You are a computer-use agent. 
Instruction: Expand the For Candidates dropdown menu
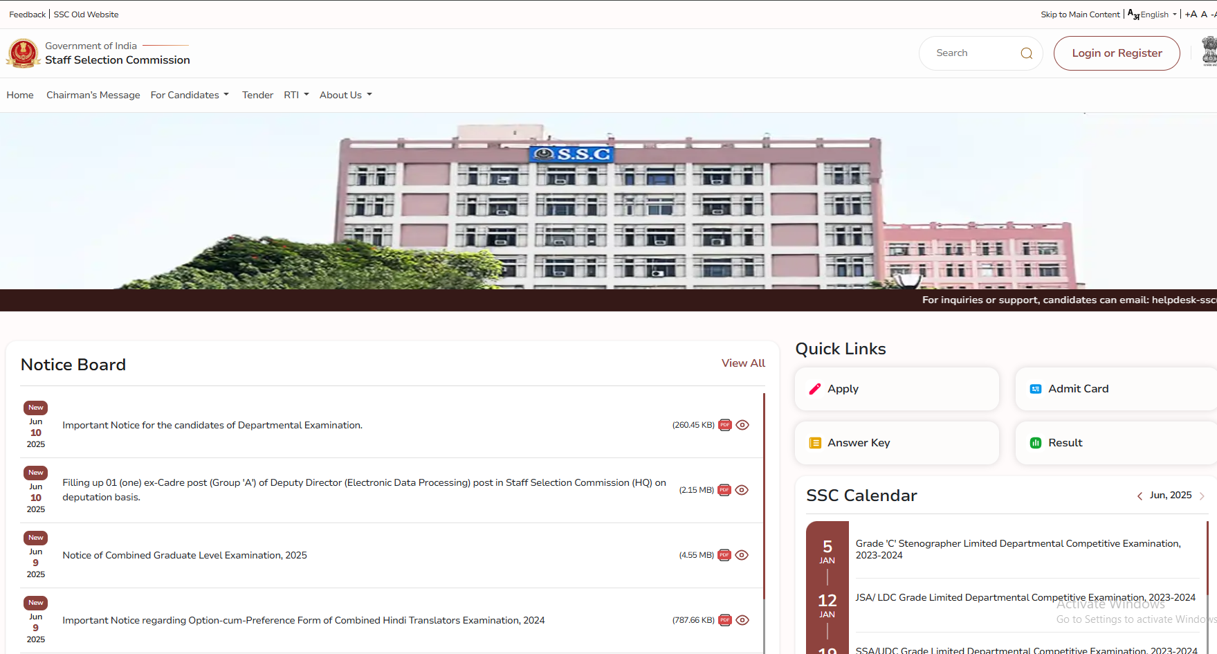pos(190,95)
